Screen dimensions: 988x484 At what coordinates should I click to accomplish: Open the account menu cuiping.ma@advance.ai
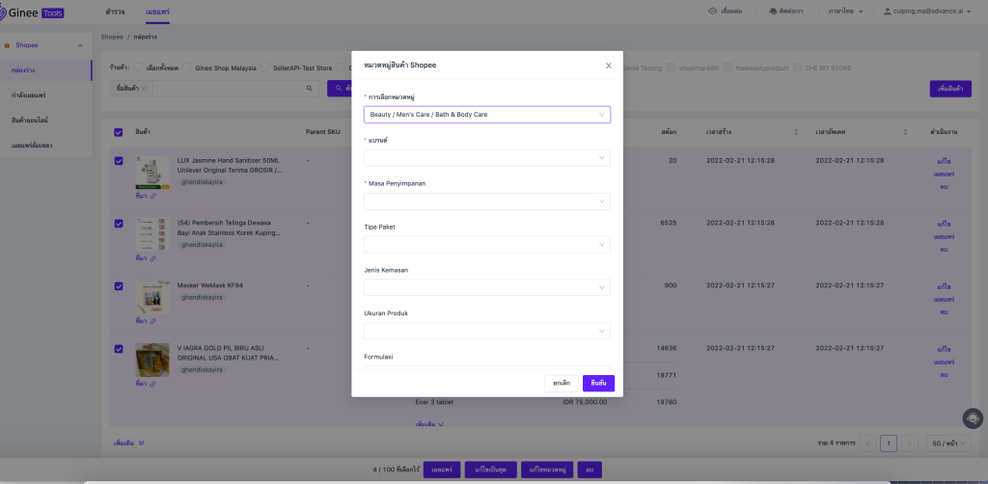927,12
